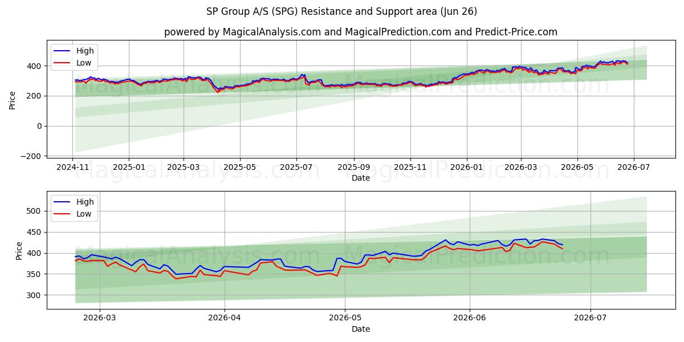Click the '2025-09' date tick label

pos(354,167)
